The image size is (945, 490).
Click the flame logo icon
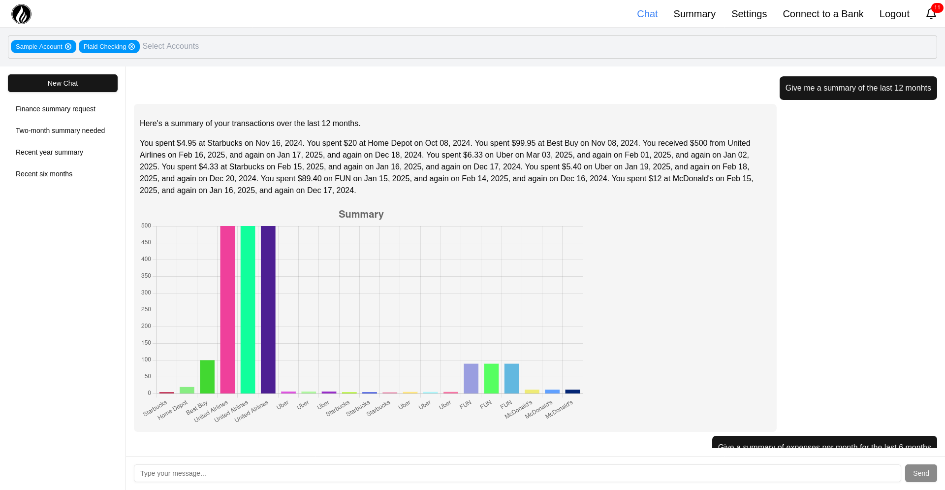tap(21, 14)
